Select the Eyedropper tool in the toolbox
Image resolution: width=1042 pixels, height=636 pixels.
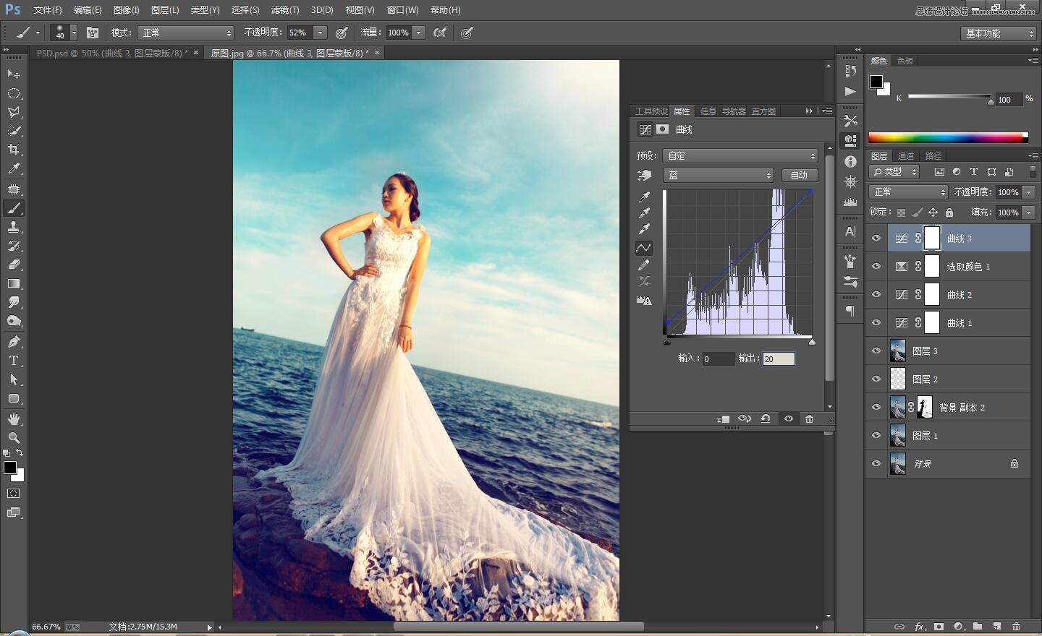pyautogui.click(x=14, y=169)
